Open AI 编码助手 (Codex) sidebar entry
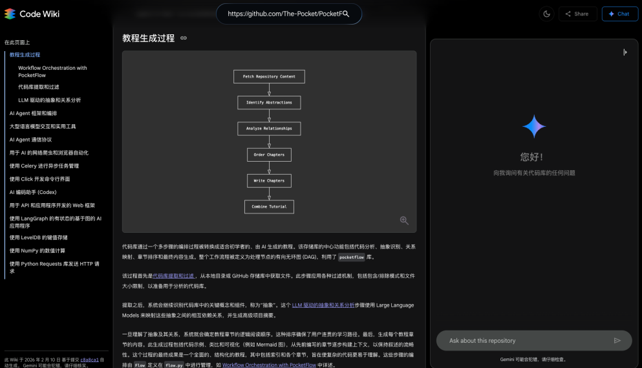This screenshot has height=368, width=642. point(33,192)
